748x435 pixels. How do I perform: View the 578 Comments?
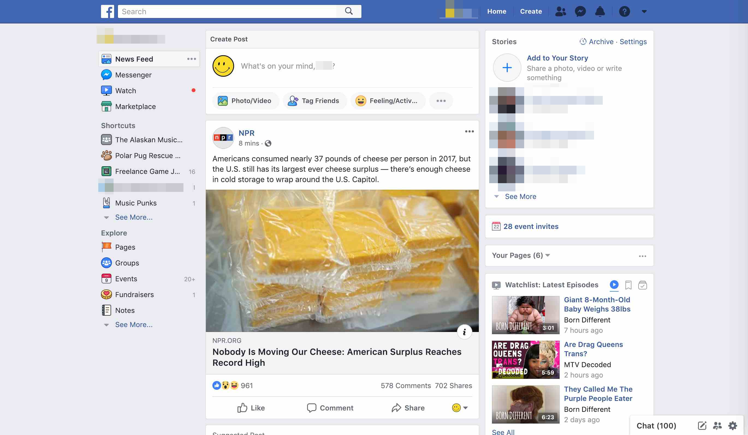pyautogui.click(x=405, y=385)
